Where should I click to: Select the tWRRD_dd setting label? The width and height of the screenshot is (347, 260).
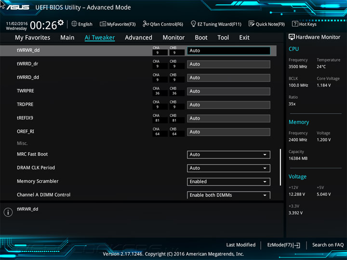(28, 77)
